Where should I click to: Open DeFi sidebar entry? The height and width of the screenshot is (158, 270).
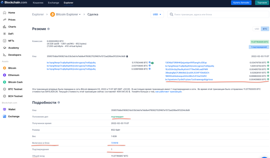coord(11,34)
